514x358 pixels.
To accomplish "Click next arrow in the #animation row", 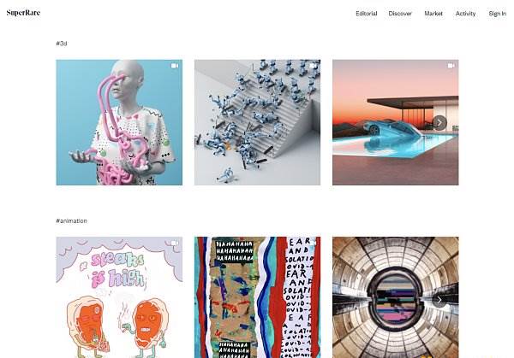I will [x=439, y=300].
